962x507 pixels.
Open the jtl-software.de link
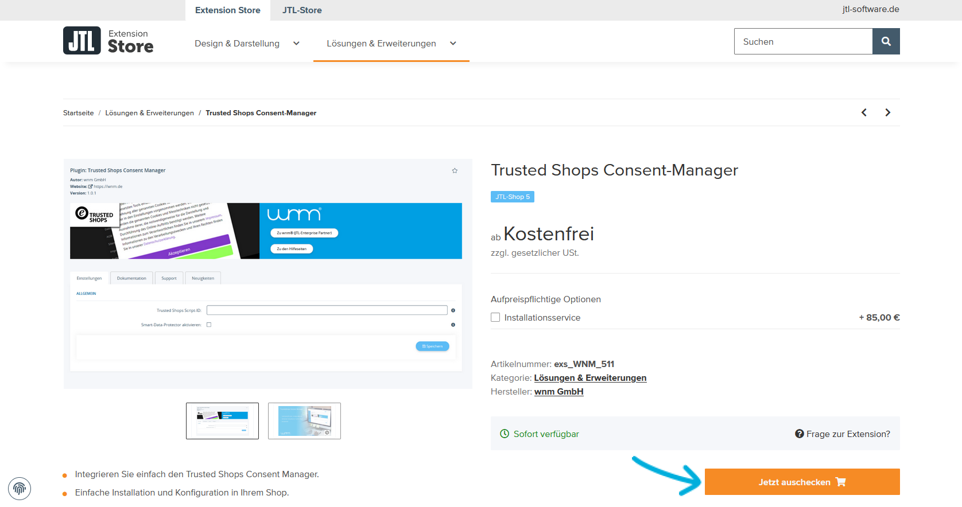(871, 9)
